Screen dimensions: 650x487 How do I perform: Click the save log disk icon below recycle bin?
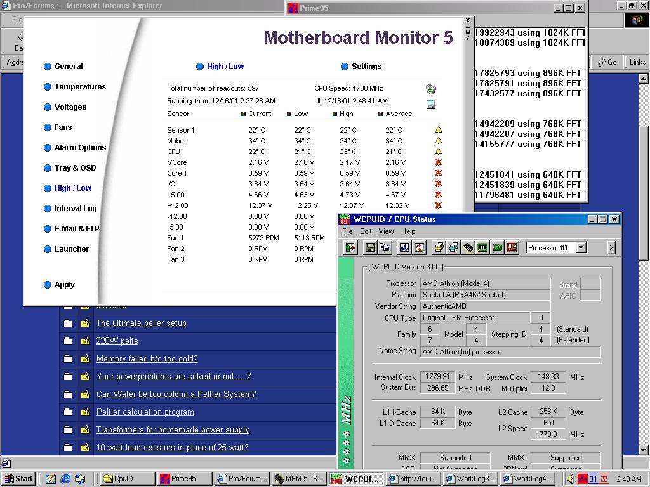(x=431, y=105)
